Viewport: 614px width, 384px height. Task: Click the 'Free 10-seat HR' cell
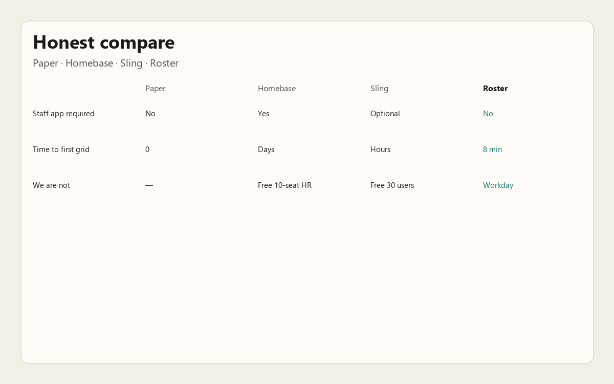(284, 185)
